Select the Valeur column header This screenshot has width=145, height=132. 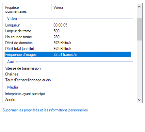[91, 8]
